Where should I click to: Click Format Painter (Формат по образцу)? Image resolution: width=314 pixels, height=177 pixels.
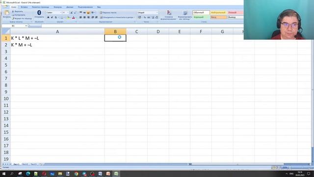[22, 19]
